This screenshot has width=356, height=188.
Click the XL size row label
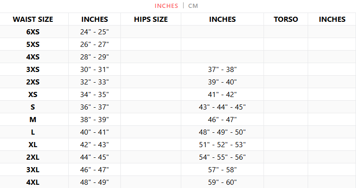[x=33, y=144]
